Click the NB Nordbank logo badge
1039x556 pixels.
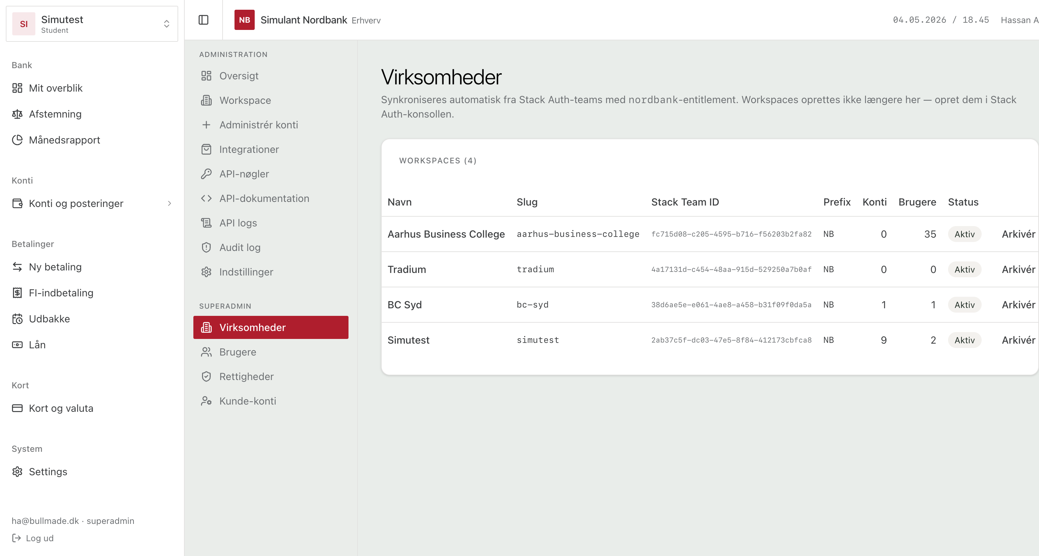(245, 20)
